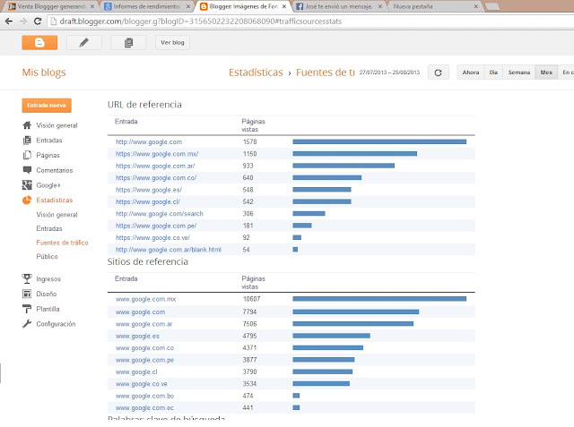574x427 pixels.
Task: Click the Páginas sheet icon
Action: [27, 155]
